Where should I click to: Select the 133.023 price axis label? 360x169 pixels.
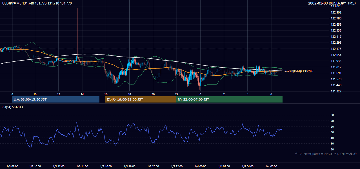(x=336, y=6)
